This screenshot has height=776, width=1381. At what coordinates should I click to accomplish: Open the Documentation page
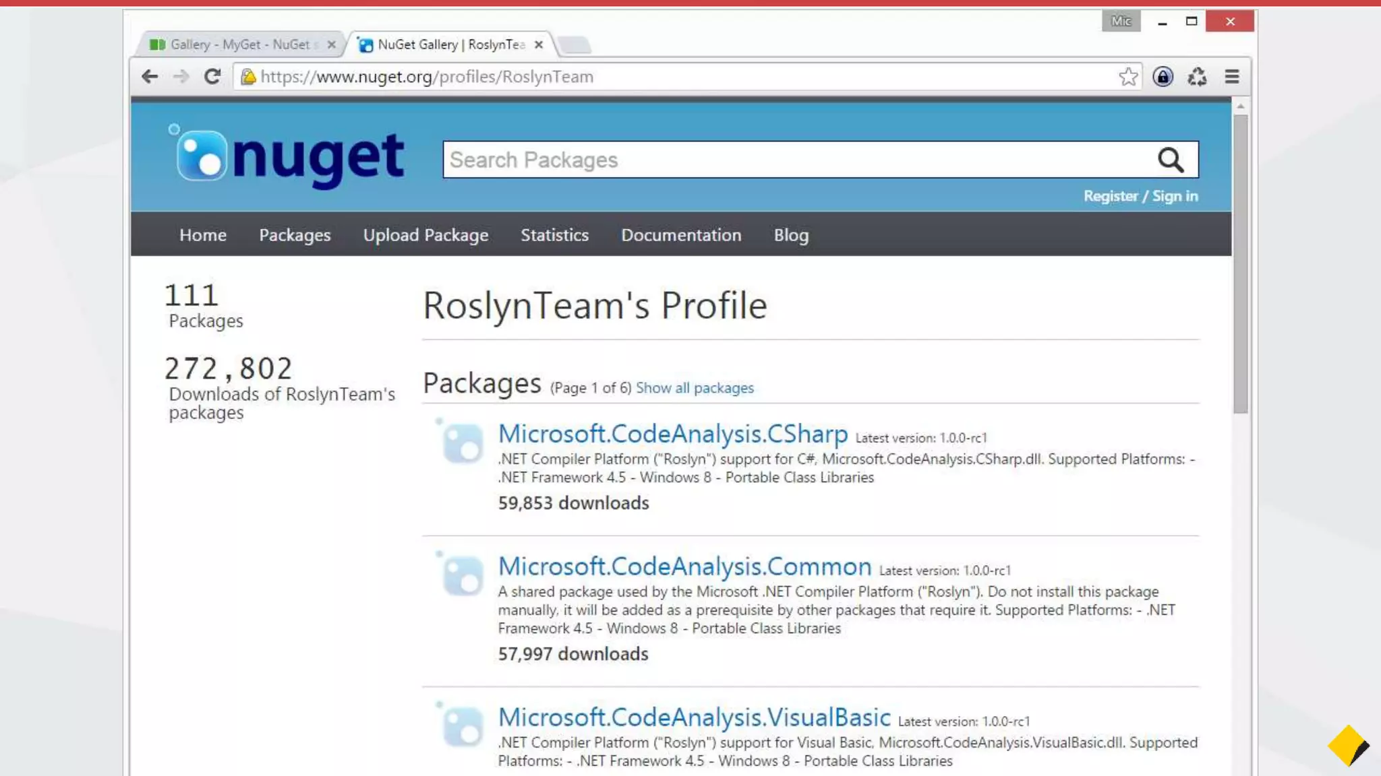[x=681, y=235]
